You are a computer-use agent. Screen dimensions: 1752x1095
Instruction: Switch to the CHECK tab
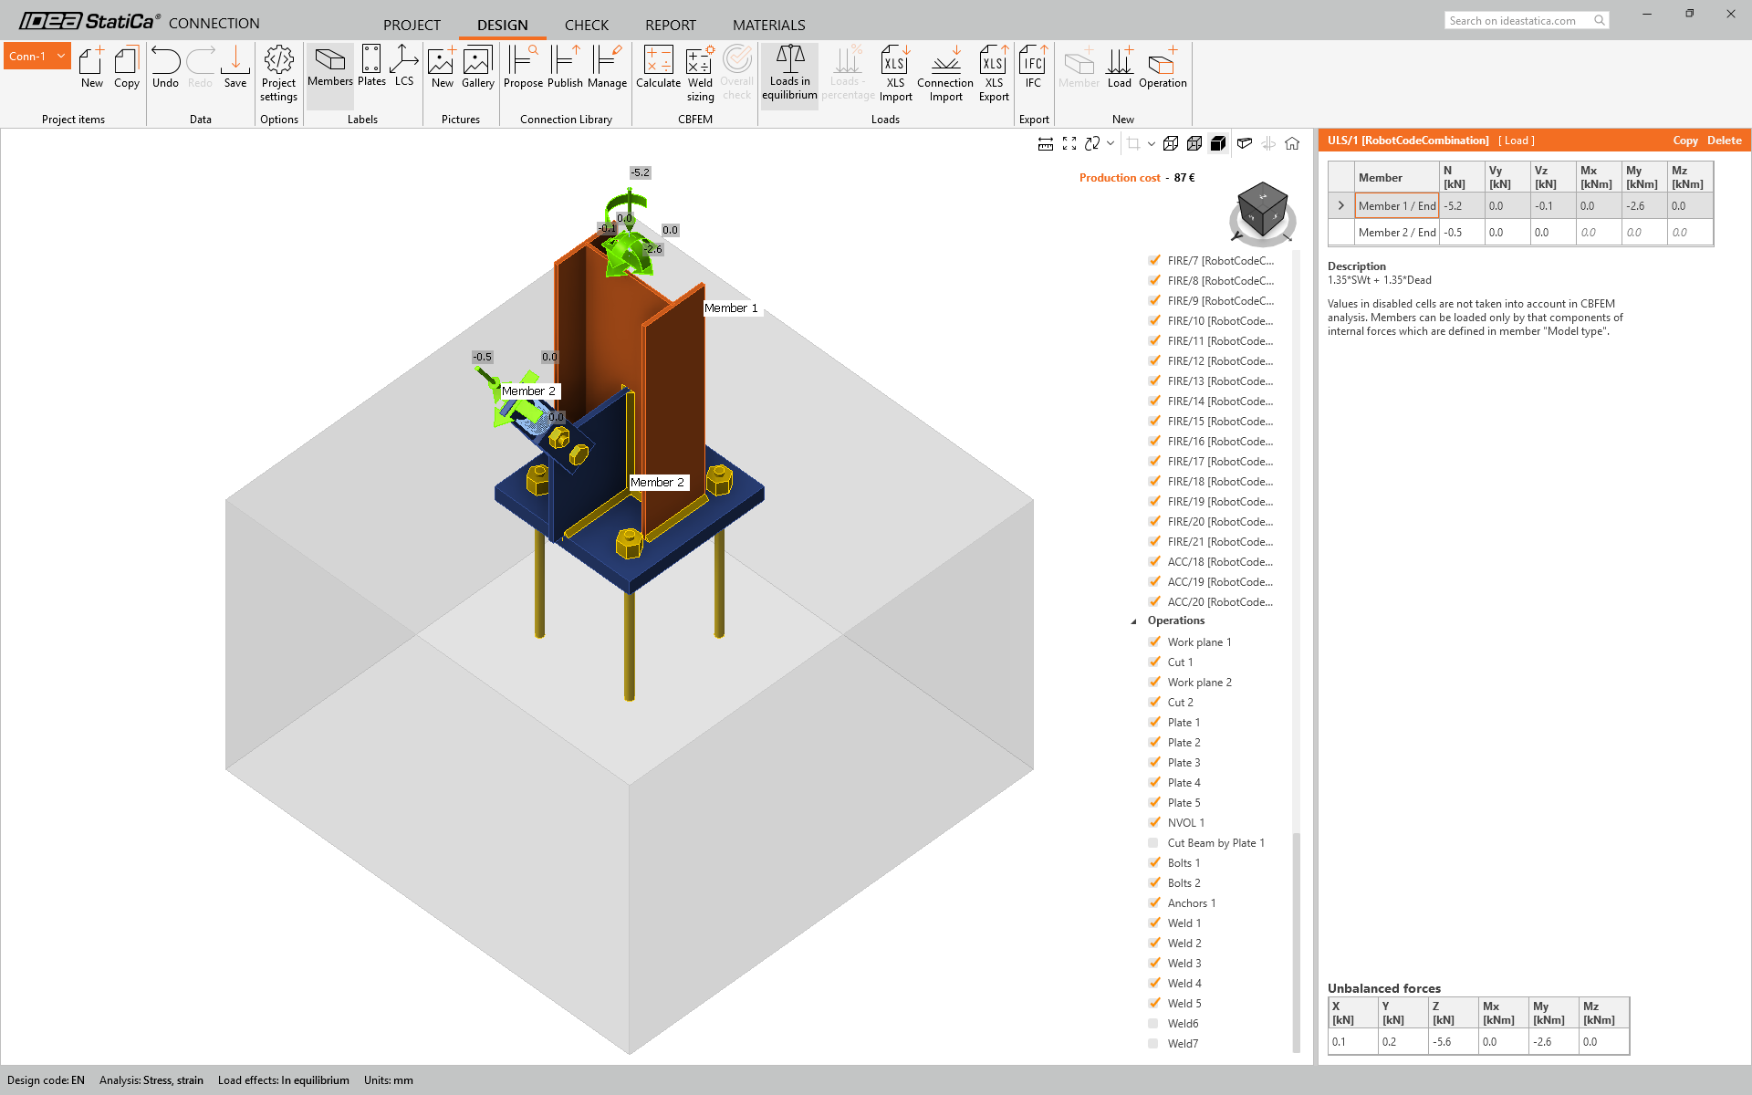click(x=586, y=25)
